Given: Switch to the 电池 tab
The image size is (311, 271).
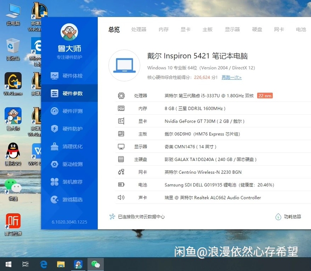Looking at the screenshot, I should tap(301, 29).
